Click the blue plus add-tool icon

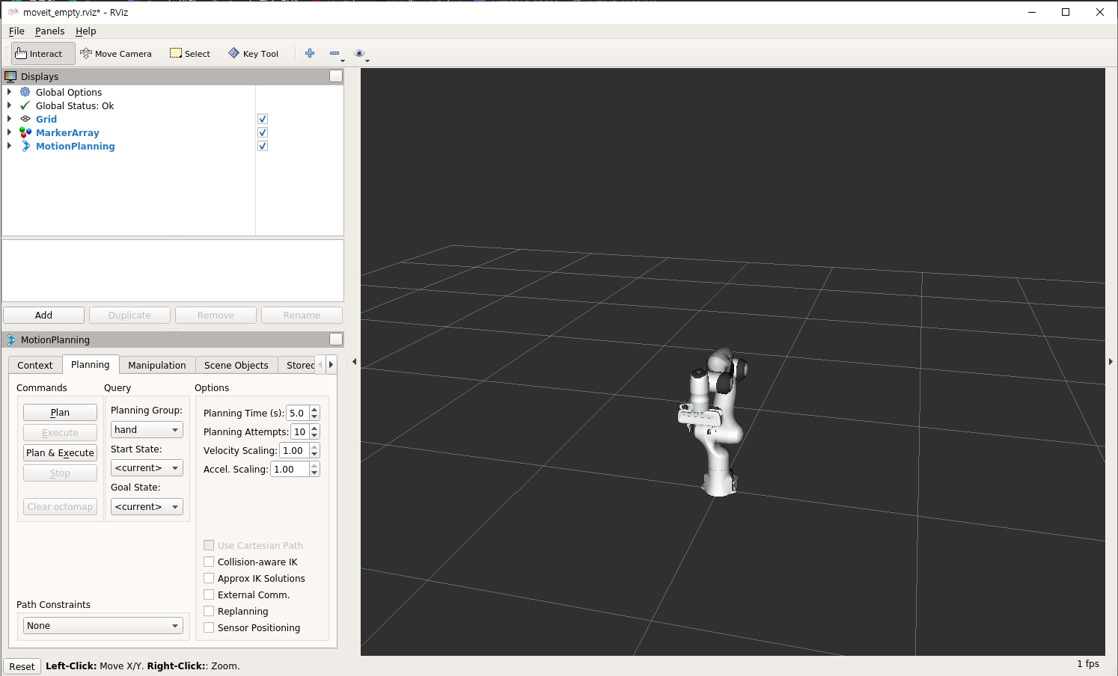(x=310, y=53)
